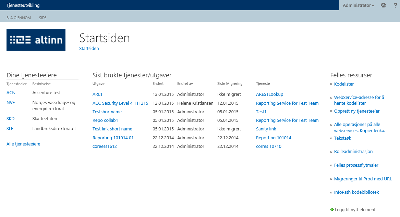Image resolution: width=400 pixels, height=217 pixels.
Task: Click the altinn logo image
Action: (x=36, y=40)
